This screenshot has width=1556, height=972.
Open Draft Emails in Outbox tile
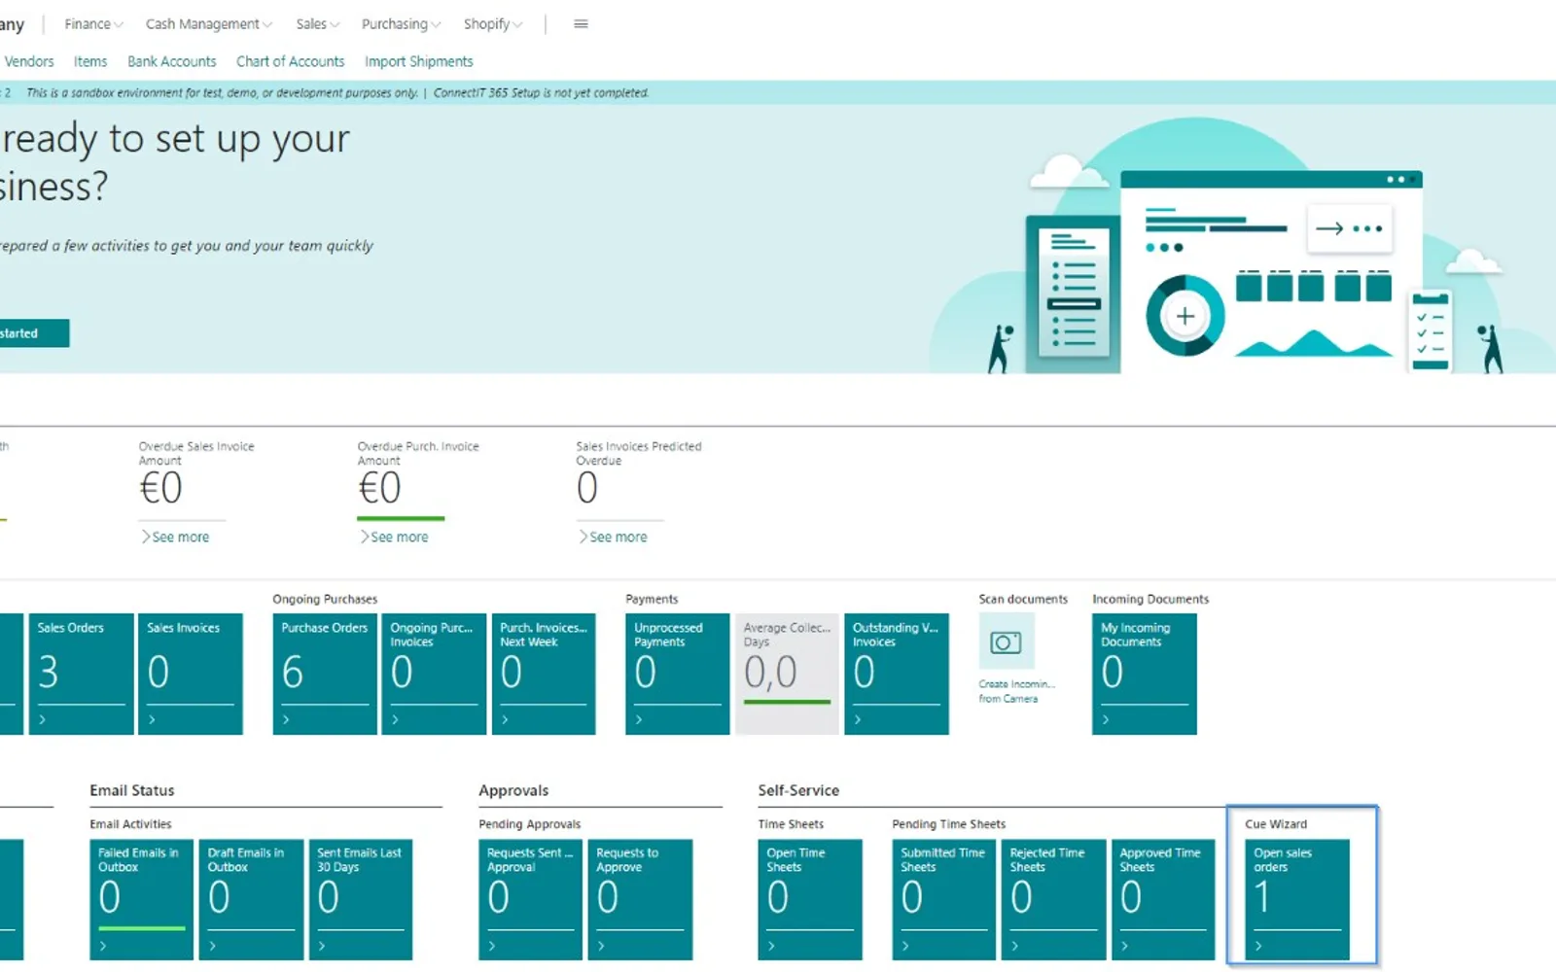251,899
